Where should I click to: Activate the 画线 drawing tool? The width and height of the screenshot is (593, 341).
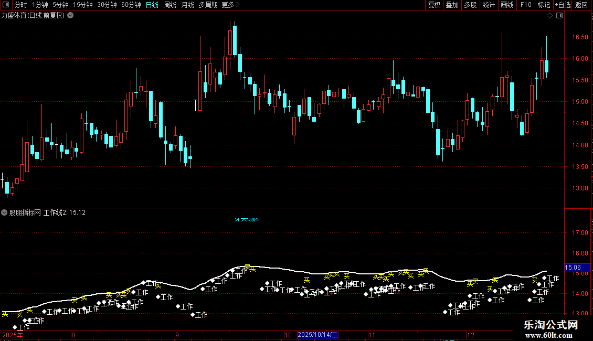pos(507,5)
